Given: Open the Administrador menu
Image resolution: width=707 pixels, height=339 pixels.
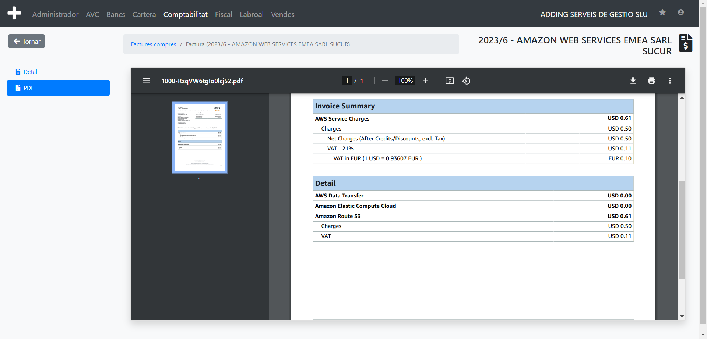Looking at the screenshot, I should 55,14.
